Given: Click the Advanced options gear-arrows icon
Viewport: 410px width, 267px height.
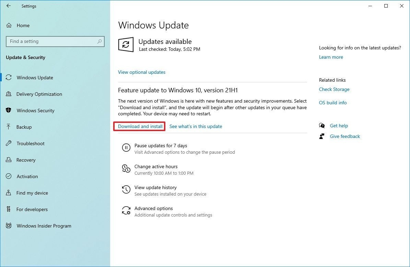Looking at the screenshot, I should pos(126,210).
